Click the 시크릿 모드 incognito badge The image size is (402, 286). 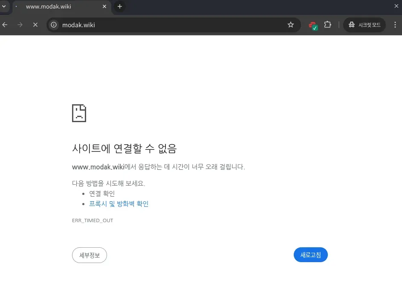click(364, 25)
